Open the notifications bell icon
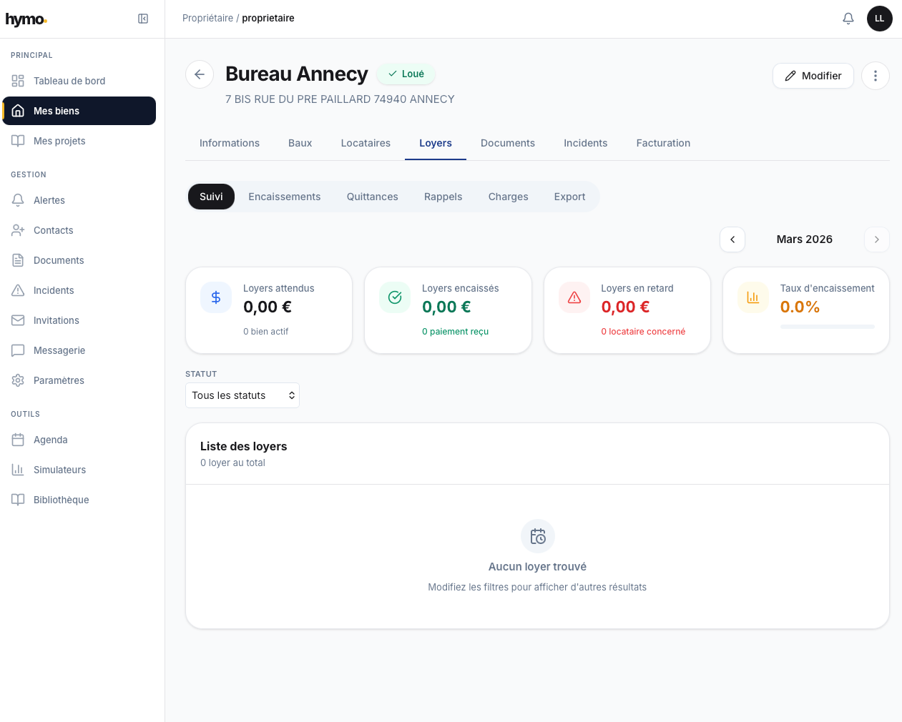The height and width of the screenshot is (722, 902). click(848, 19)
